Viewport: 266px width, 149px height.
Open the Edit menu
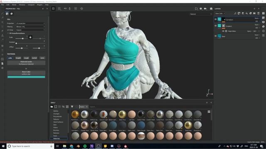coord(8,5)
